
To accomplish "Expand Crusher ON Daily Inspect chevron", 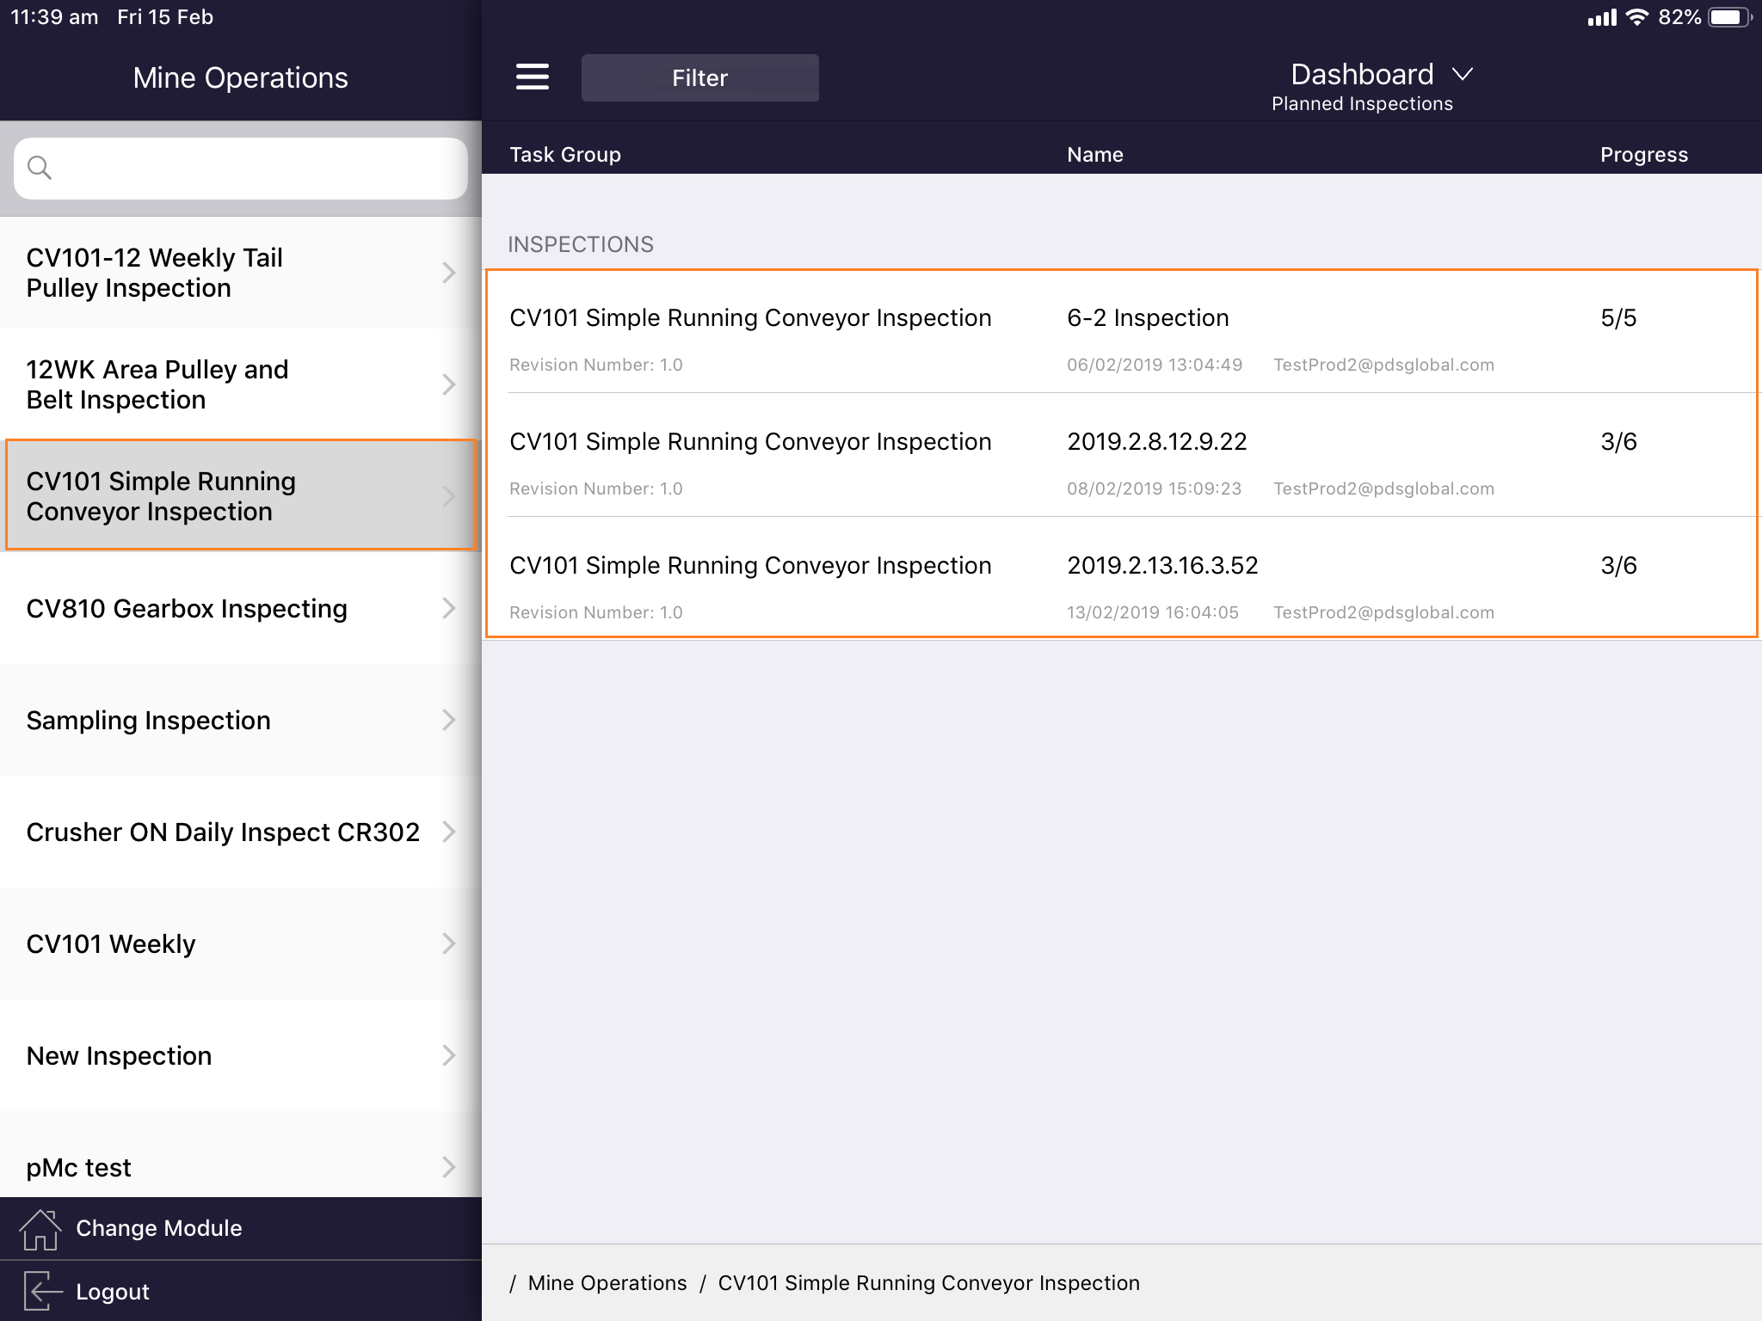I will pyautogui.click(x=448, y=832).
